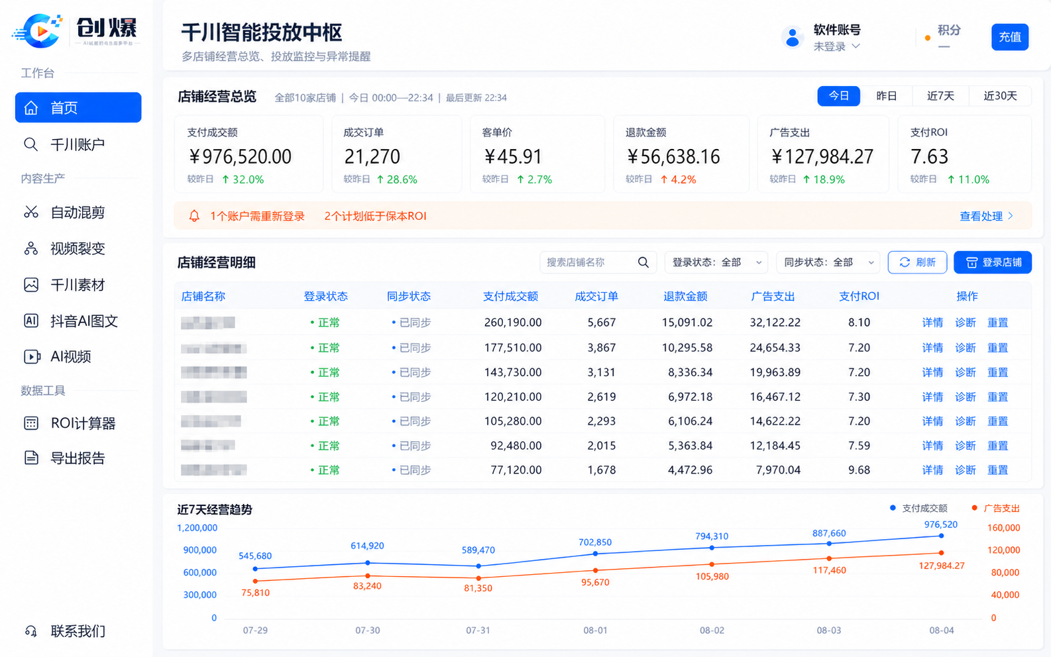The height and width of the screenshot is (657, 1051).
Task: Open 详情 for 260,190.00 row
Action: [932, 323]
